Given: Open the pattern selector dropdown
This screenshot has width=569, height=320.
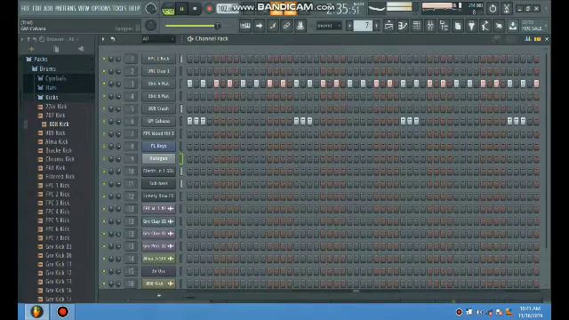Looking at the screenshot, I should pos(329,26).
